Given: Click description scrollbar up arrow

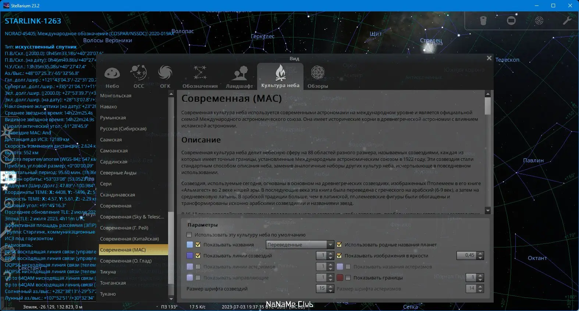Looking at the screenshot, I should click(488, 94).
